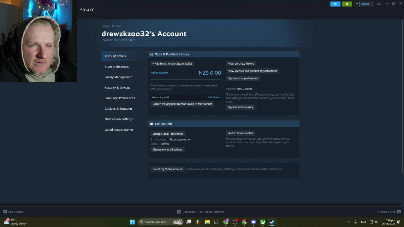Click the Home breadcrumb link
The width and height of the screenshot is (404, 227).
click(105, 26)
